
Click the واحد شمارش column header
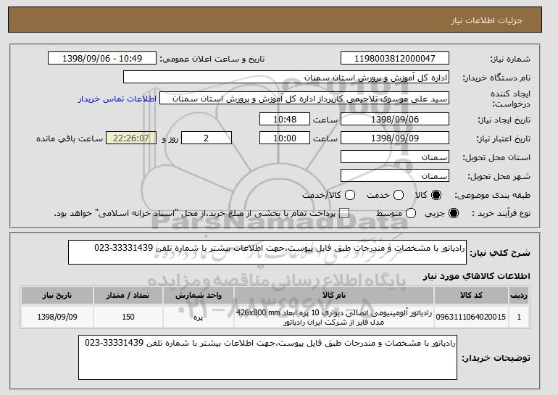point(199,296)
